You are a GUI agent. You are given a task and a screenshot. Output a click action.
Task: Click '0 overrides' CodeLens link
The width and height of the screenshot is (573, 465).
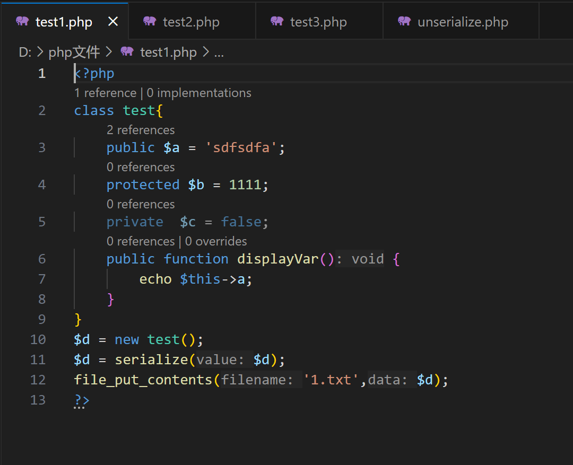[x=216, y=241]
